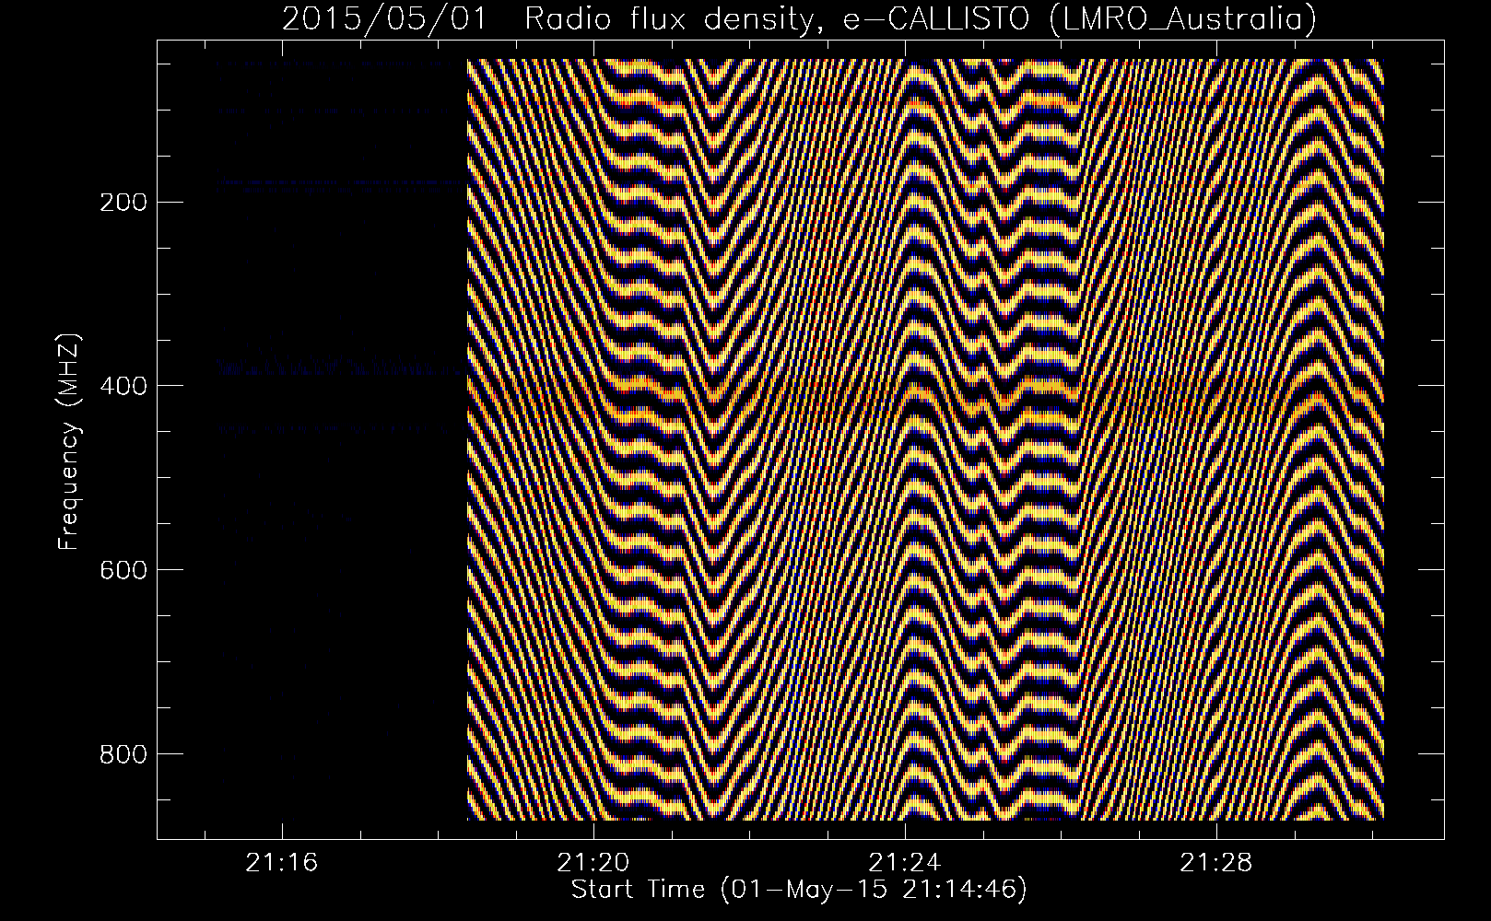Click the dark quiet region before the striped data
The width and height of the screenshot is (1491, 921).
coord(341,599)
